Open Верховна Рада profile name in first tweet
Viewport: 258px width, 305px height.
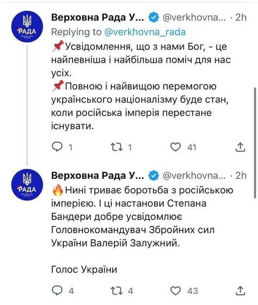coord(98,18)
